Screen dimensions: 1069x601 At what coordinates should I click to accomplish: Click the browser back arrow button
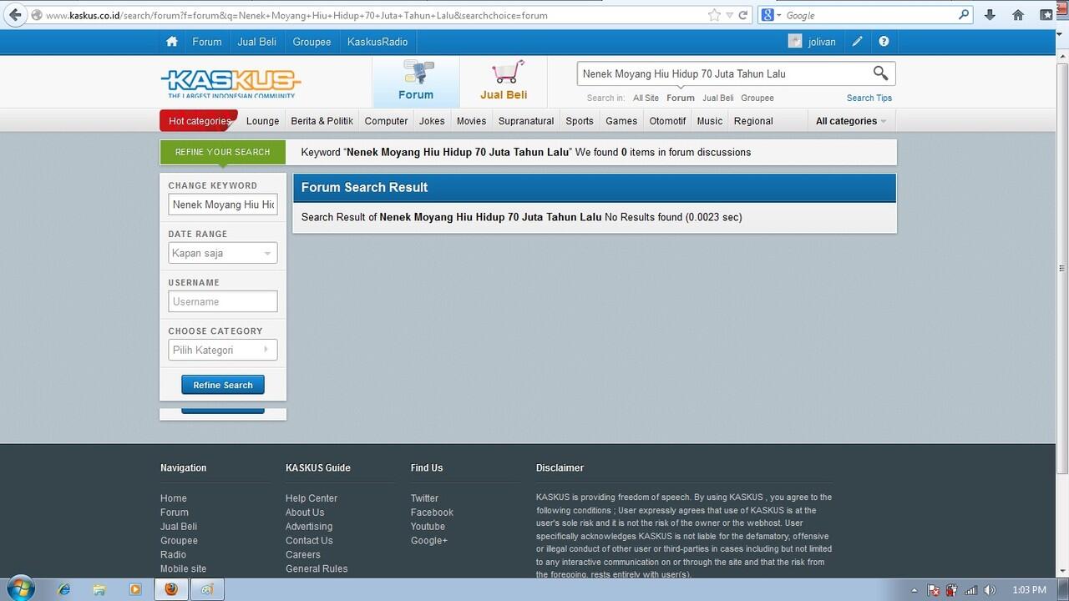point(15,15)
